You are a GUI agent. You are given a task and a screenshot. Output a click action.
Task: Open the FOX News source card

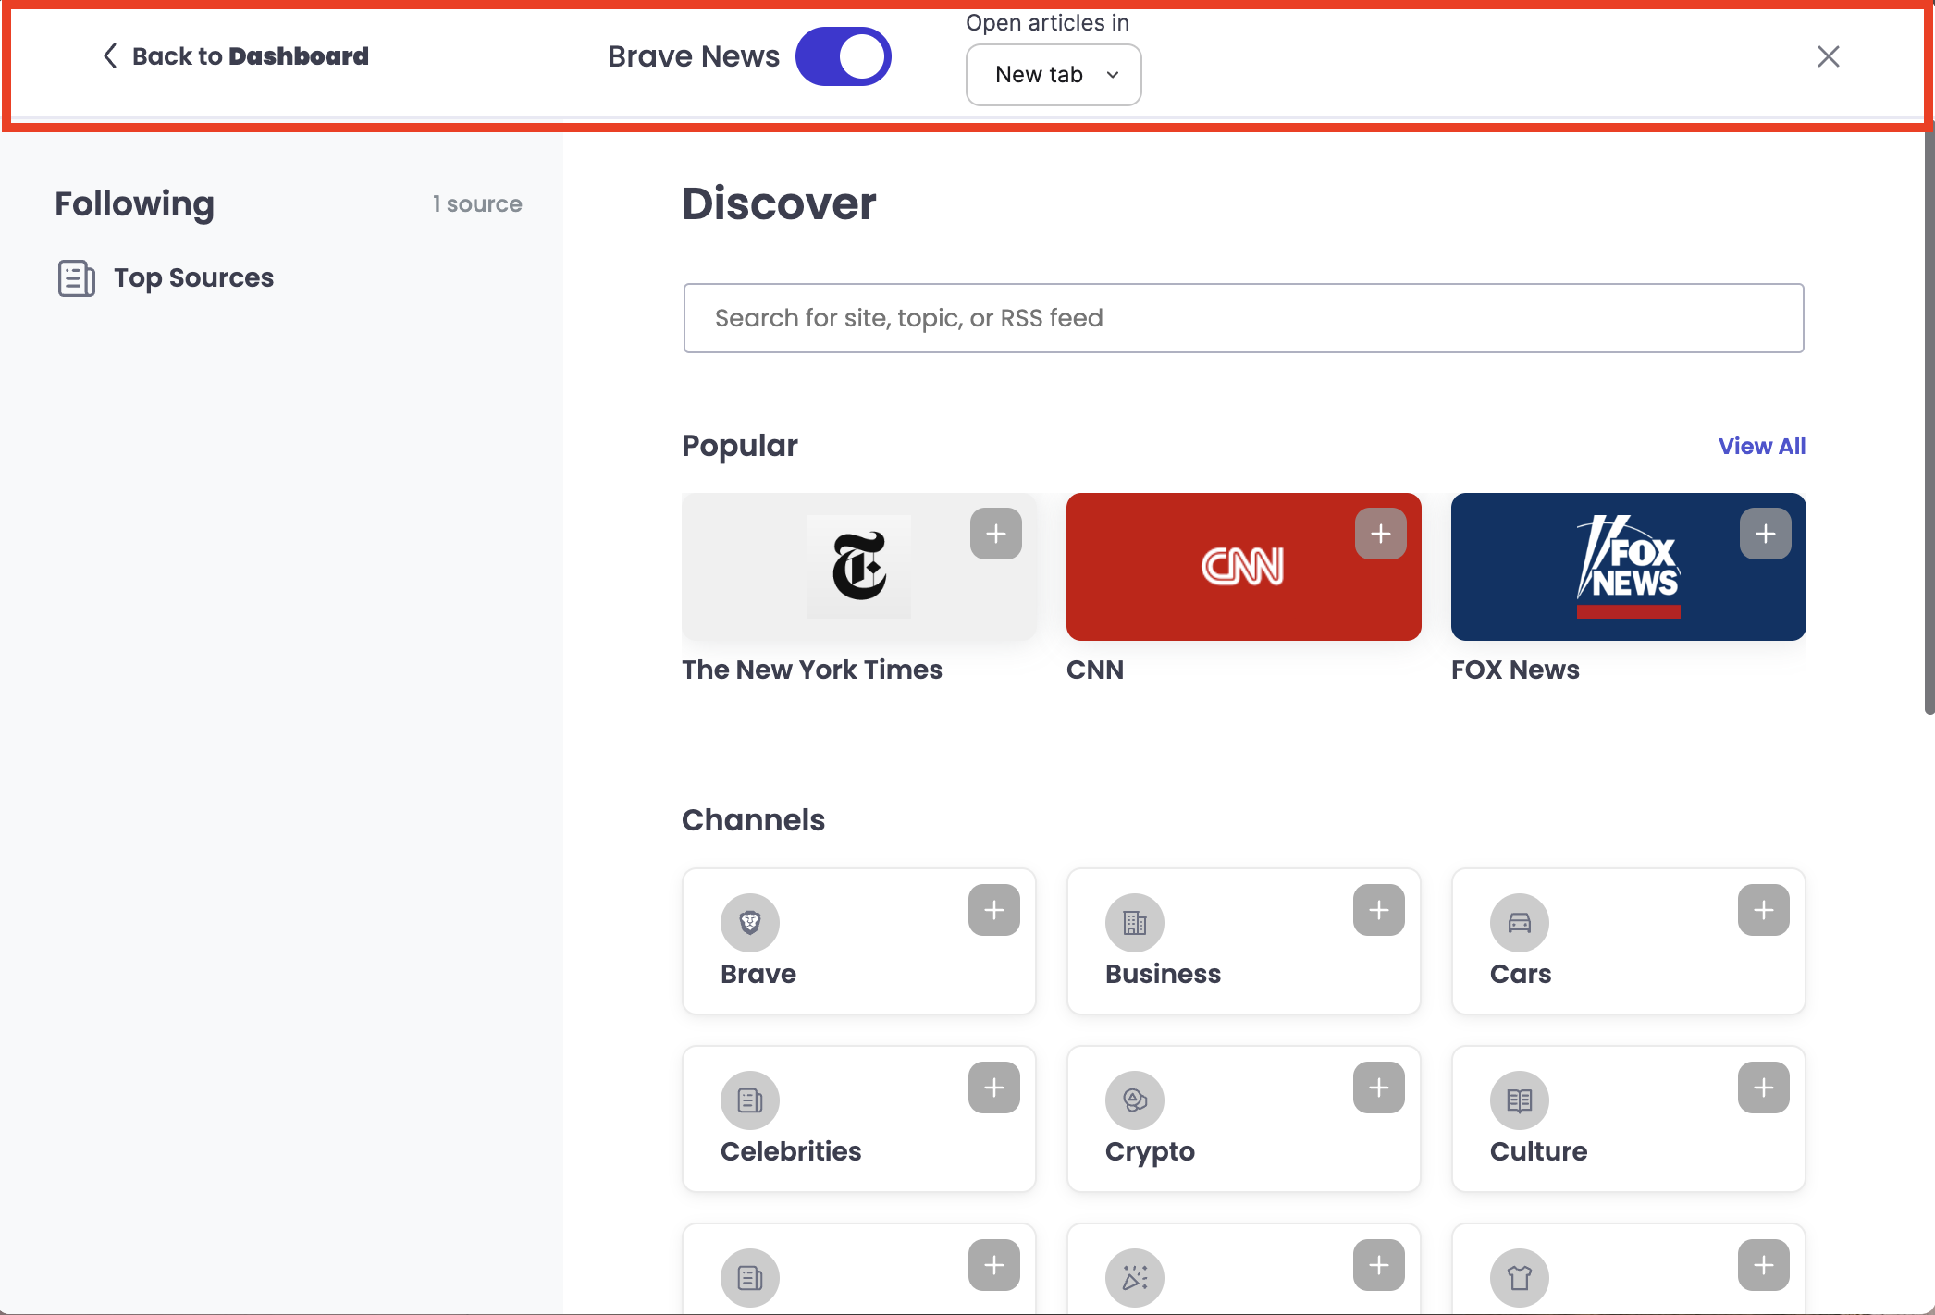(x=1628, y=567)
